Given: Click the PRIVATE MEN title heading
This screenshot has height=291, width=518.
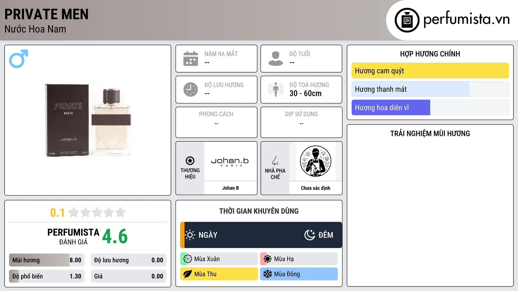Looking at the screenshot, I should (47, 14).
